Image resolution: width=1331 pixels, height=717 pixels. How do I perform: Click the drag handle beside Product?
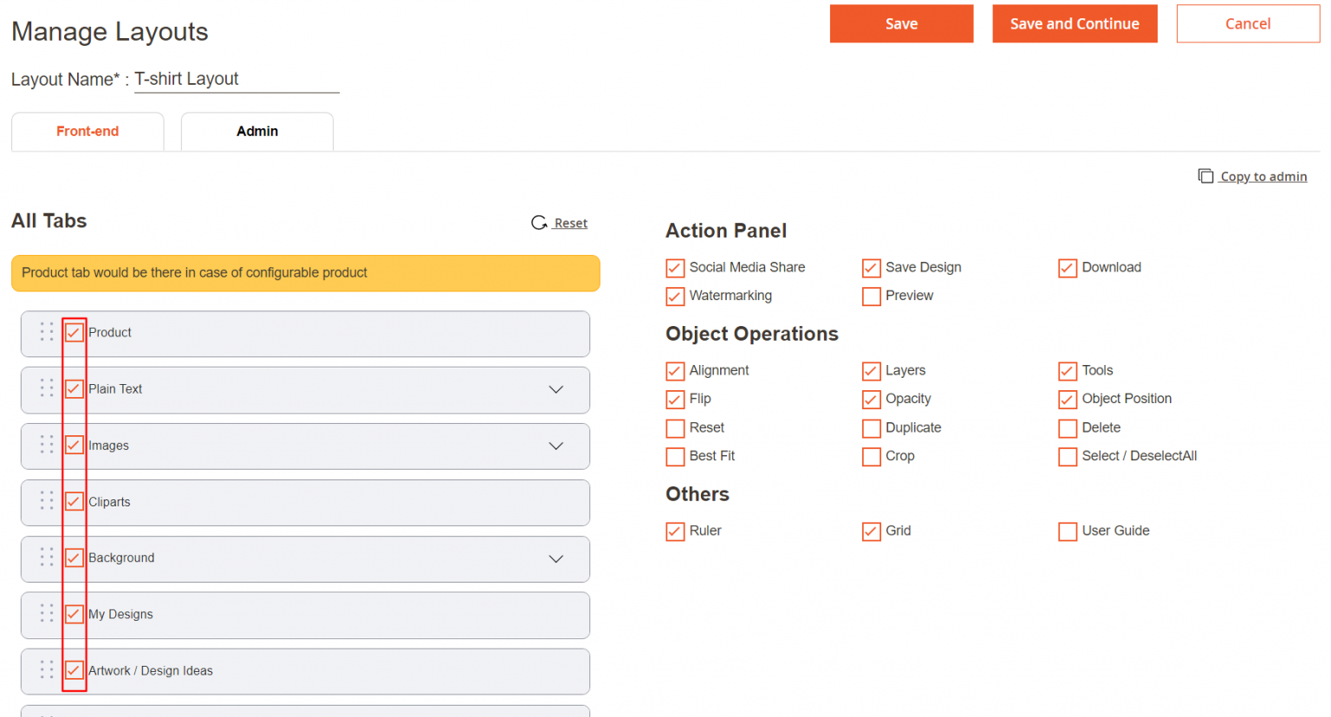47,332
